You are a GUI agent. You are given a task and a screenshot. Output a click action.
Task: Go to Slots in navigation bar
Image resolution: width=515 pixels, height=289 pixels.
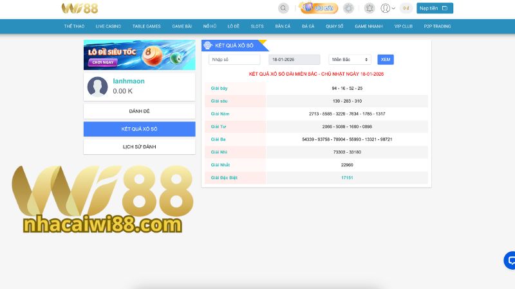[257, 26]
